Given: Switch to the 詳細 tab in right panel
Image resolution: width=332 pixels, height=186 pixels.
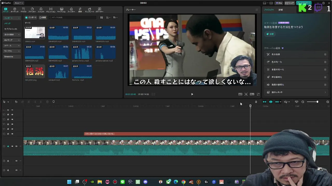Looking at the screenshot, I should pos(281,10).
